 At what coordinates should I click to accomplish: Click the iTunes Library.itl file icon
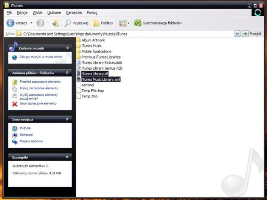coord(79,74)
